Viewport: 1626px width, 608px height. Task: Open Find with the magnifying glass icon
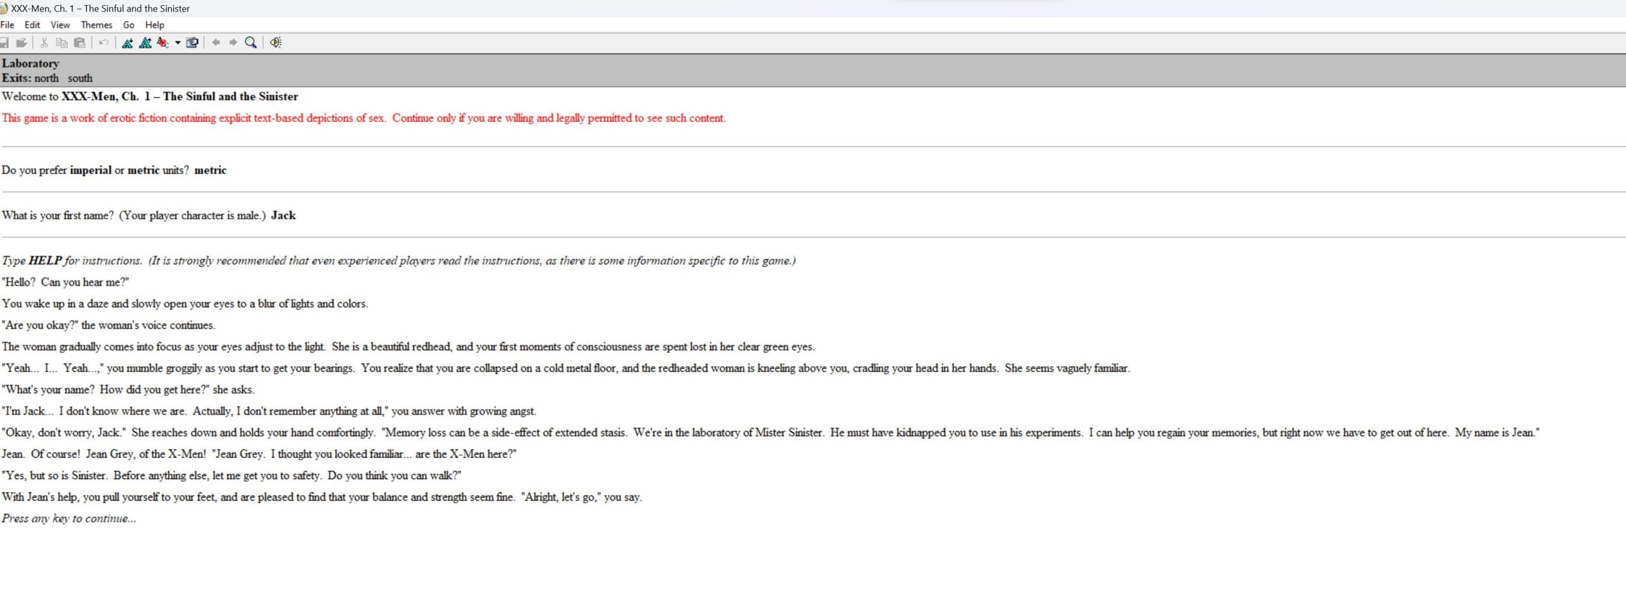[x=251, y=43]
